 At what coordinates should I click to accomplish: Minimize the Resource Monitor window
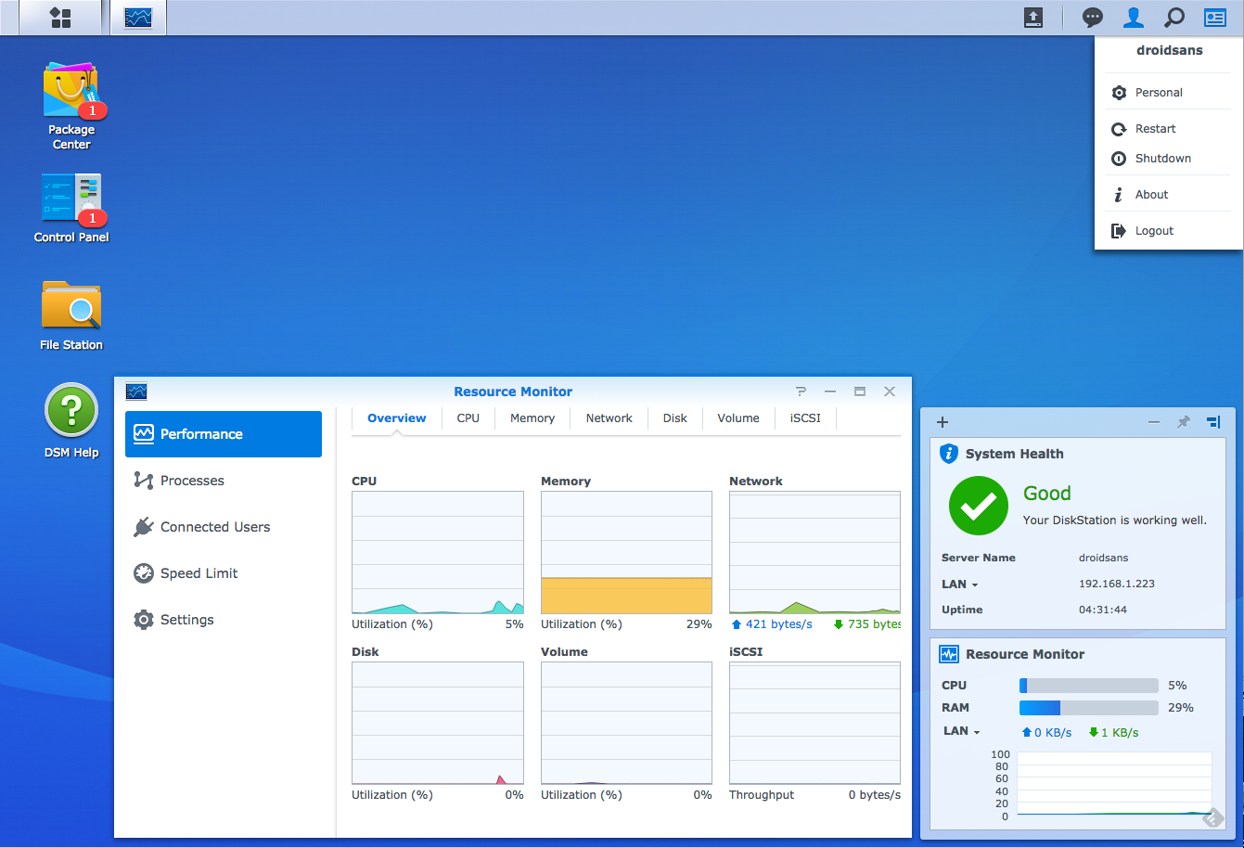830,392
